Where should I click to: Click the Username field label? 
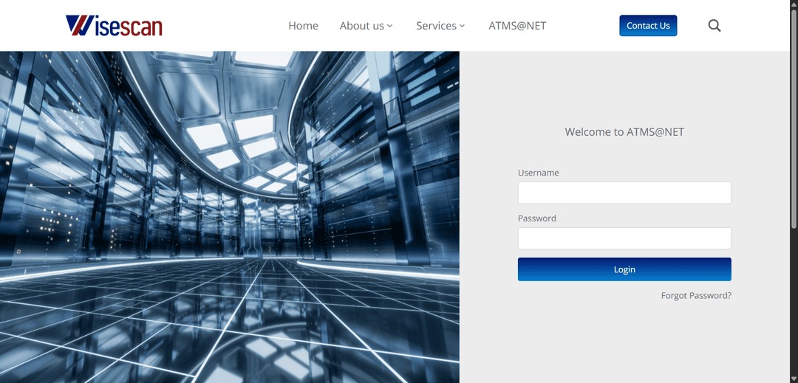point(539,173)
